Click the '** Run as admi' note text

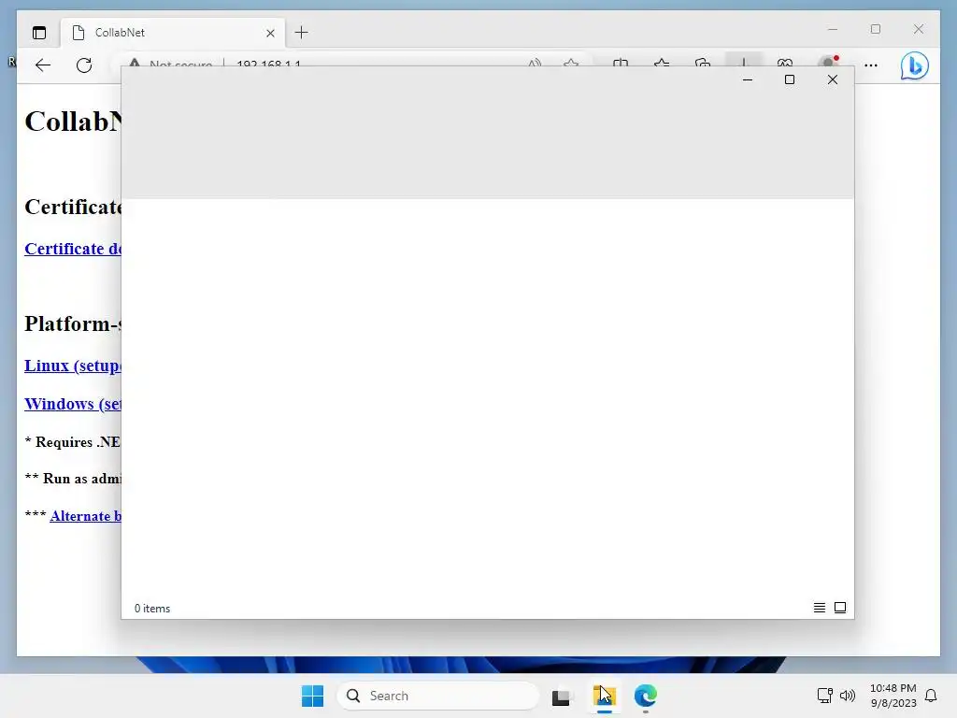click(73, 479)
